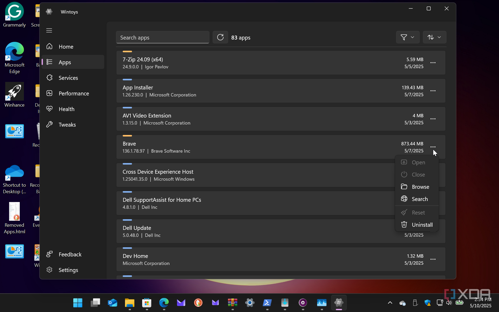
Task: Open Task View from the taskbar
Action: [x=95, y=303]
